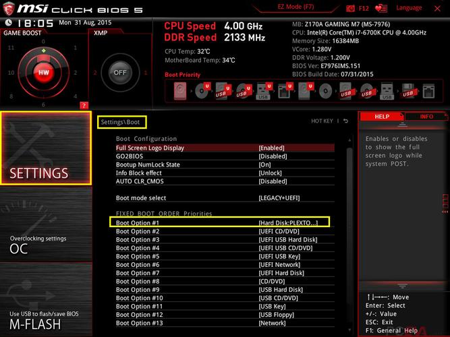Screen dimensions: 450x337
Task: Select the legacy USB CD/DVD boot icon
Action: click(367, 91)
